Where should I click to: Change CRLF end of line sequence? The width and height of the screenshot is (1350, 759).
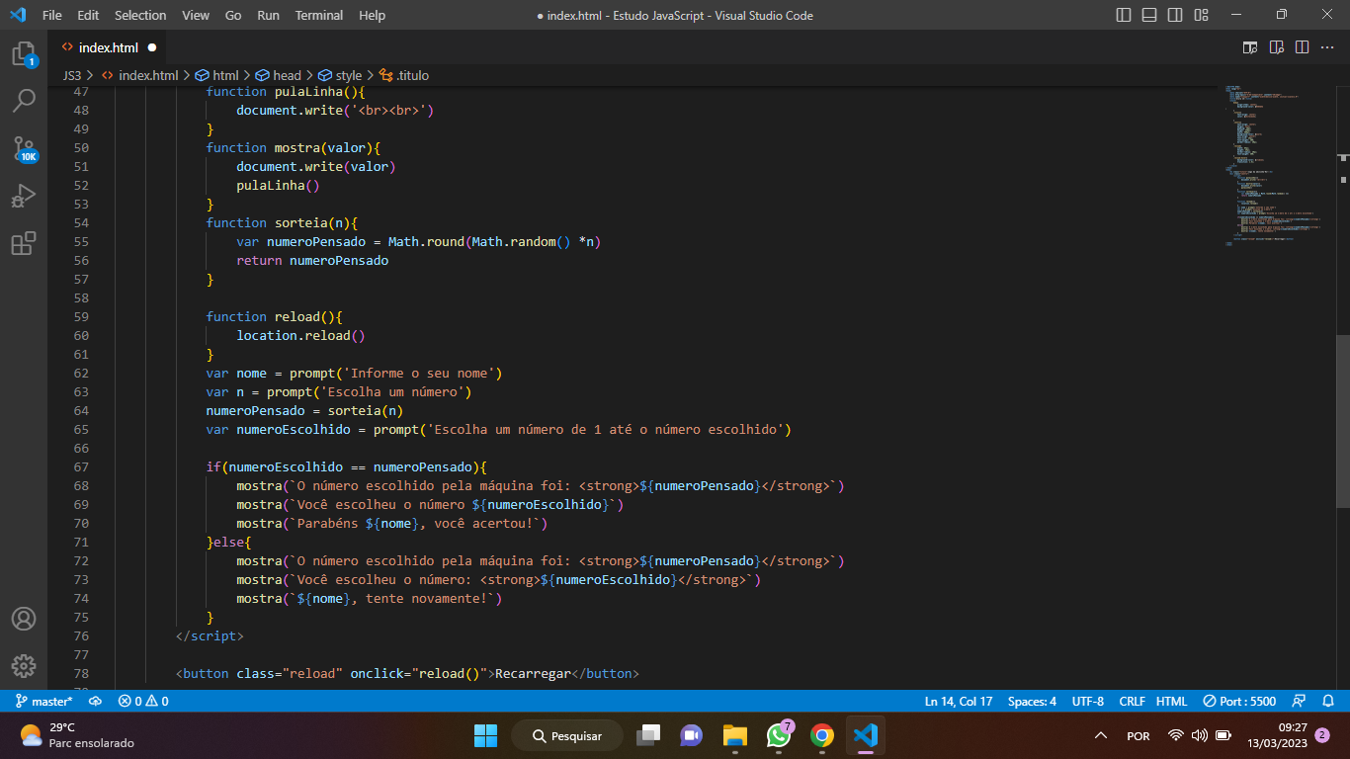(x=1132, y=701)
